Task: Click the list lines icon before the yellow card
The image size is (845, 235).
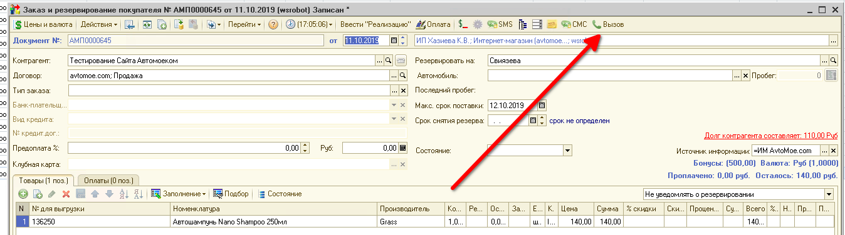Action: [537, 24]
